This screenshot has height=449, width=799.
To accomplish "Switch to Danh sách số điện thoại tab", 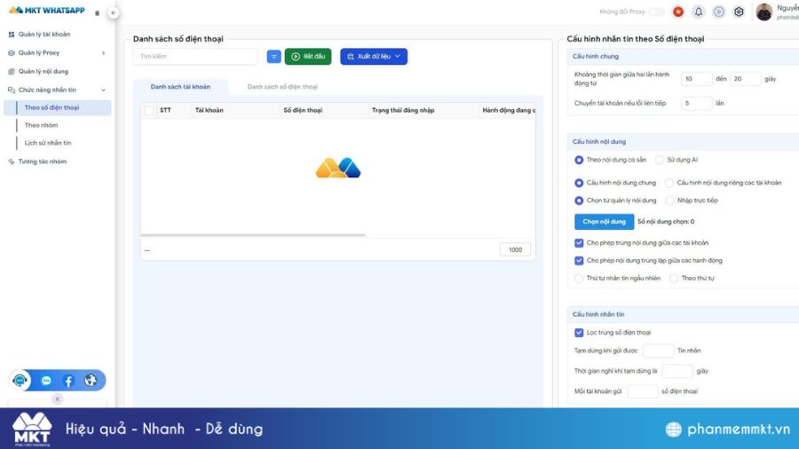I will click(282, 87).
